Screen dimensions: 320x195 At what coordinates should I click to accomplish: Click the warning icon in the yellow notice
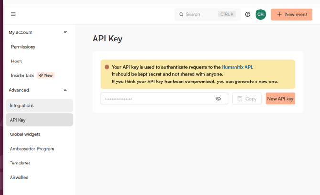pyautogui.click(x=107, y=67)
